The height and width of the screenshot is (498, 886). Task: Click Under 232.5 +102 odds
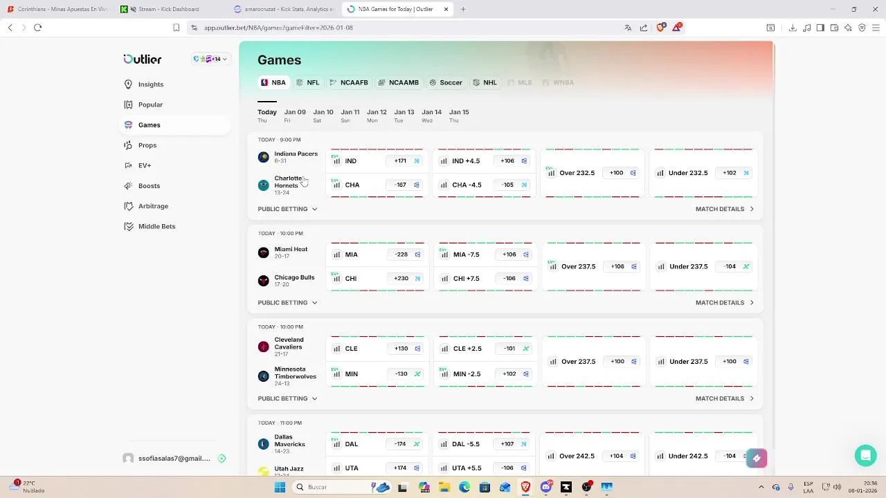tap(734, 173)
